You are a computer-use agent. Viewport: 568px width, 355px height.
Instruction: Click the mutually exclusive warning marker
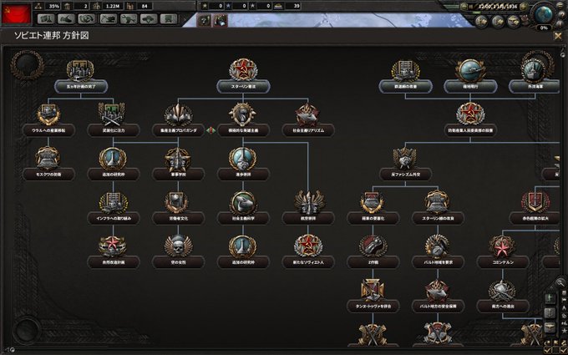210,130
